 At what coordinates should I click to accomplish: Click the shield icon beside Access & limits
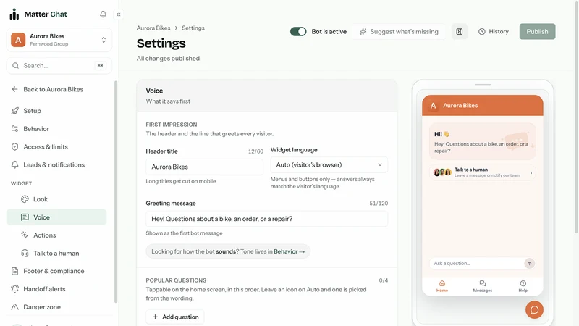(x=14, y=147)
